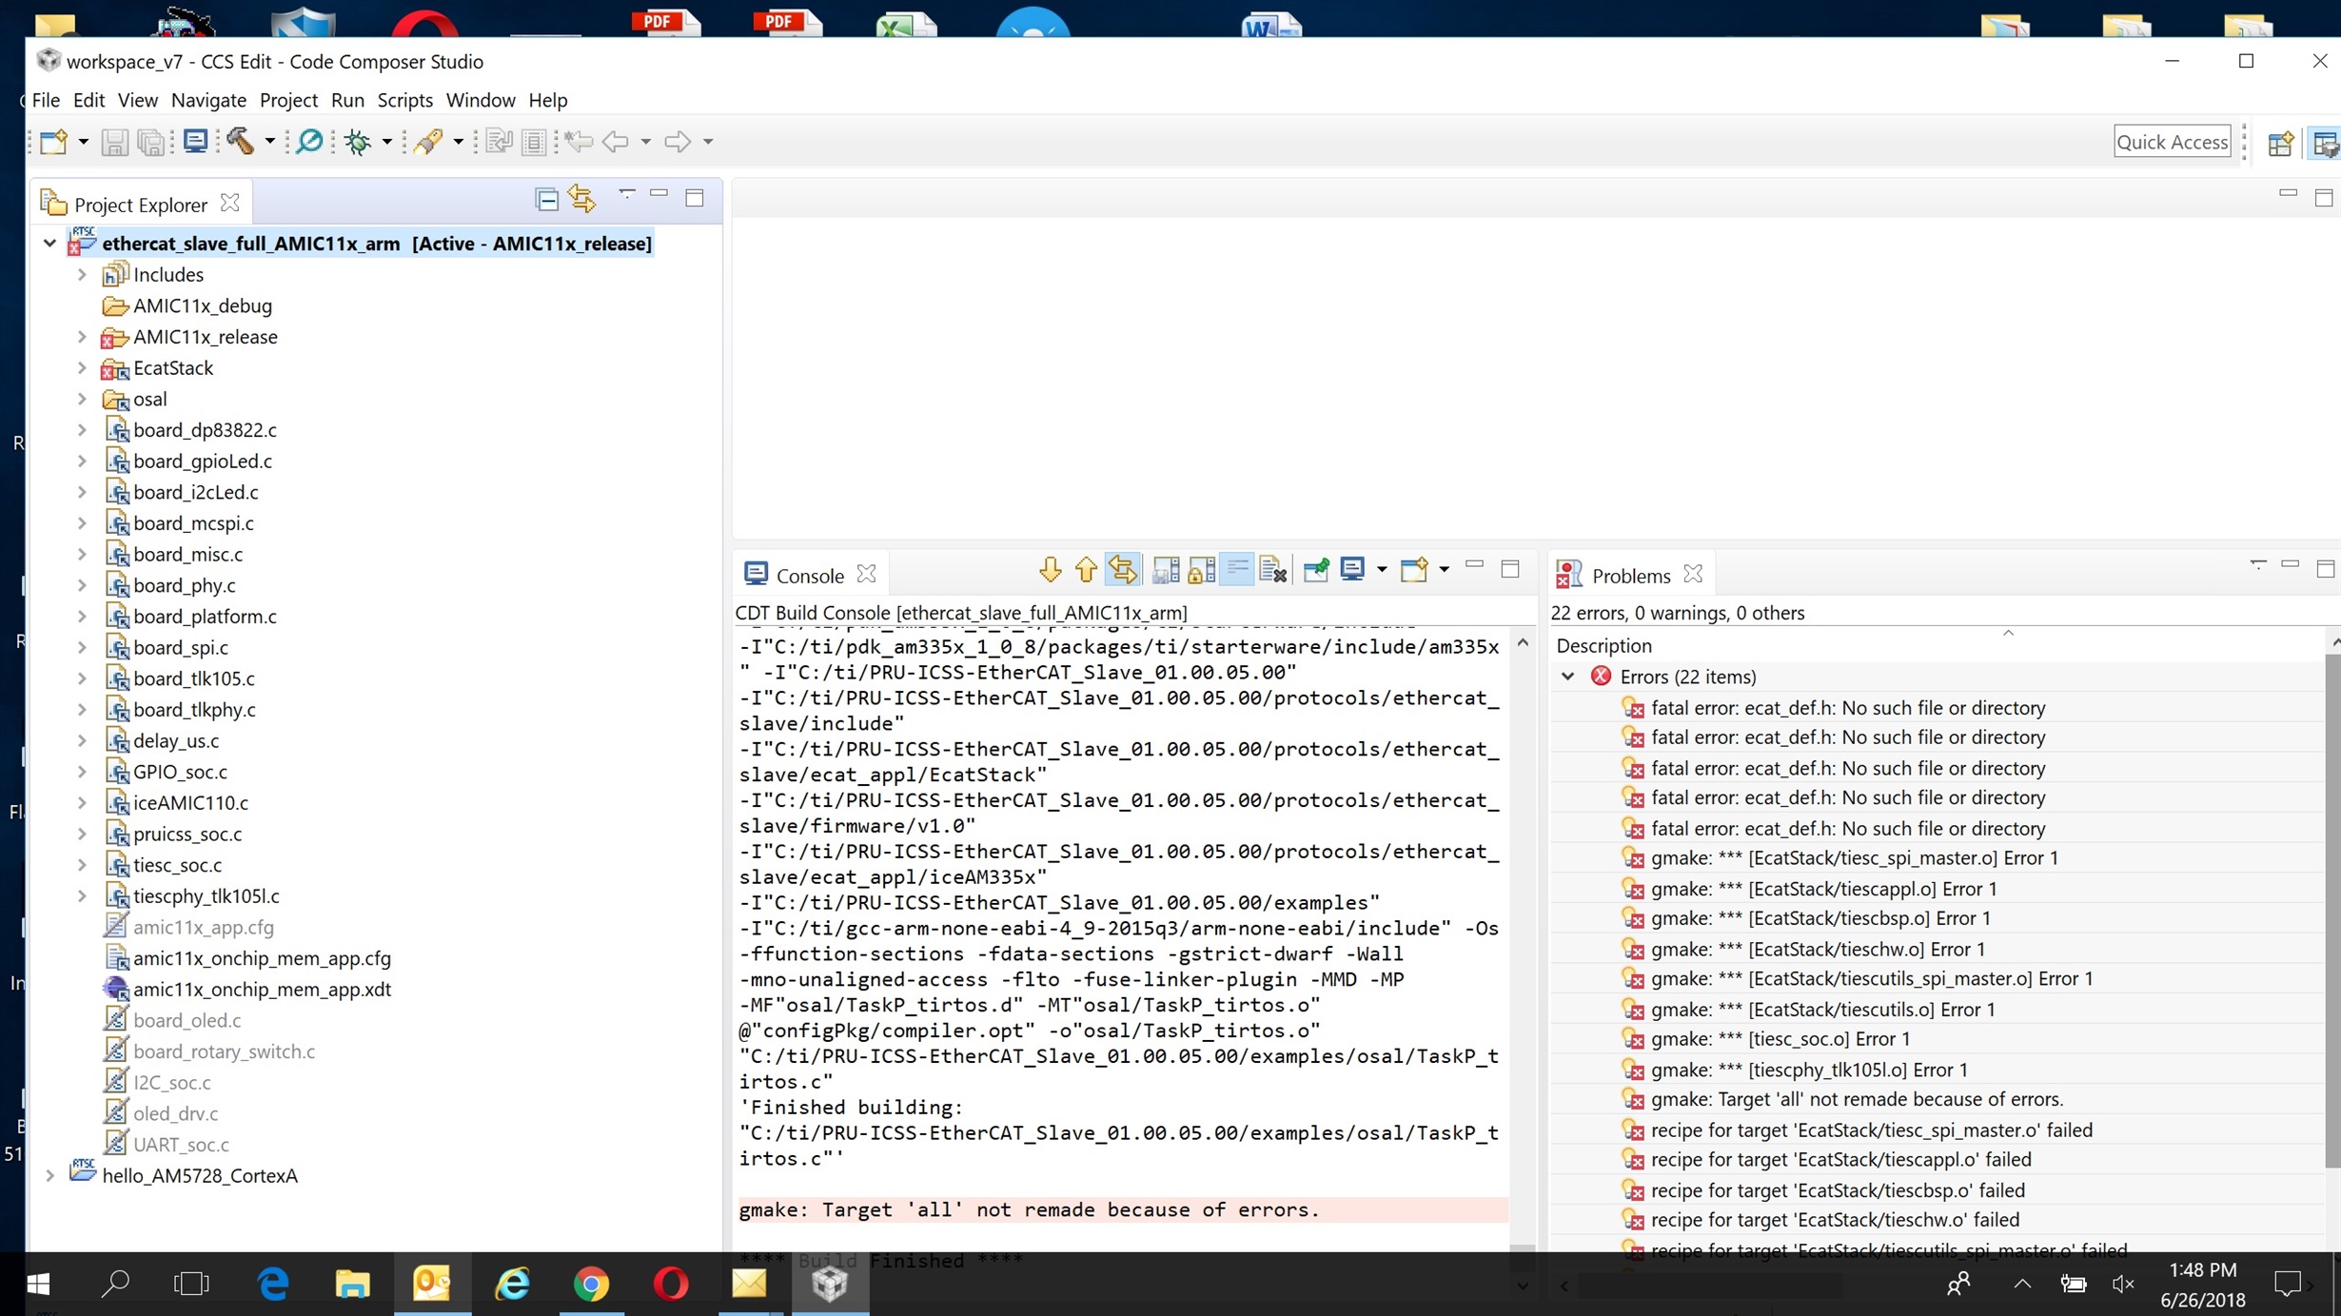Toggle Show Error Context in Console toolbar
This screenshot has width=2341, height=1316.
coord(1123,570)
